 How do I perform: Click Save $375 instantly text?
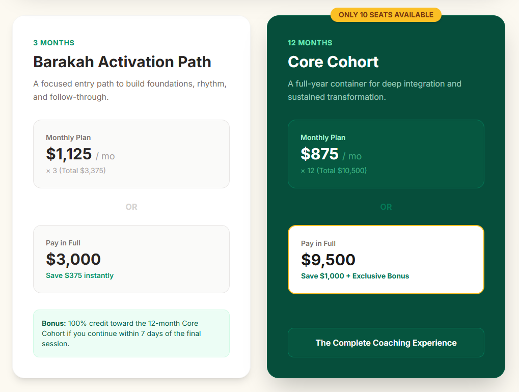79,275
